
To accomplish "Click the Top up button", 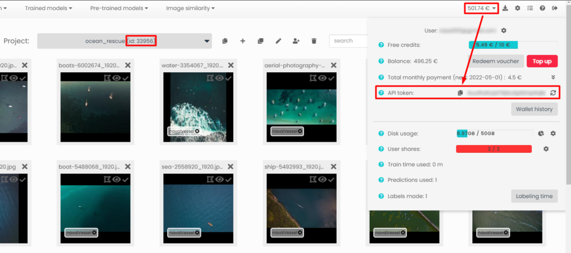I will pyautogui.click(x=542, y=61).
